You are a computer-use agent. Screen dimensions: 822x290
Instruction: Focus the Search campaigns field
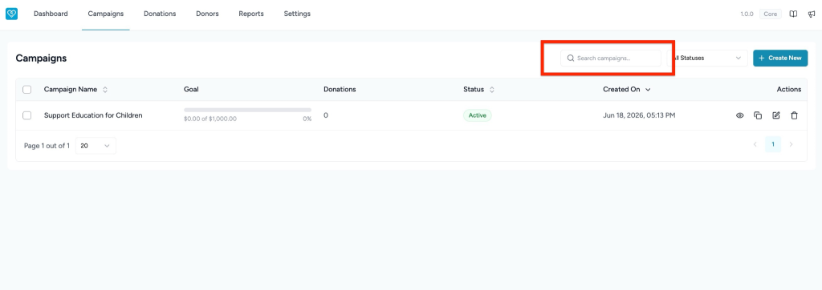pyautogui.click(x=611, y=58)
